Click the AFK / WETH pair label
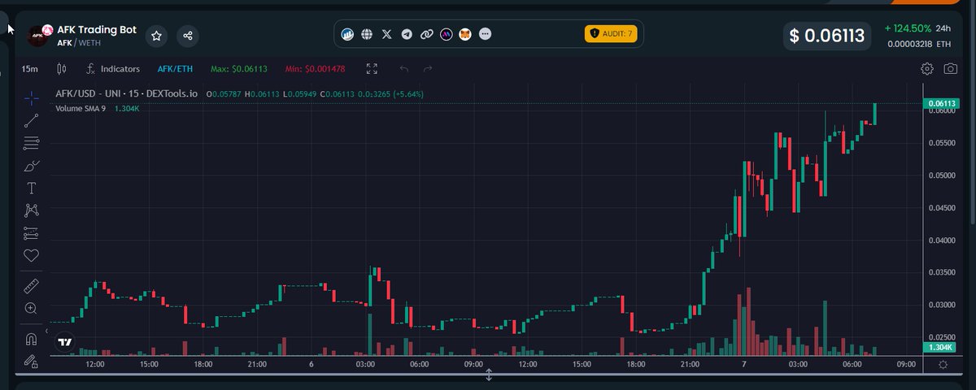This screenshot has height=390, width=976. point(79,42)
